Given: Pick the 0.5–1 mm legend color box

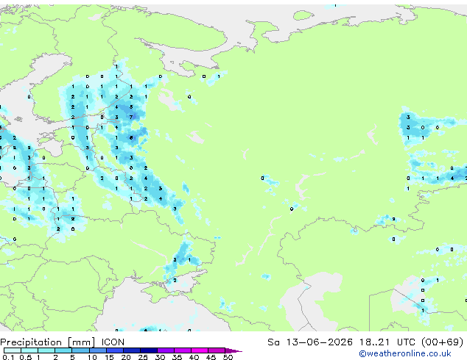Looking at the screenshot, I should (x=29, y=350).
